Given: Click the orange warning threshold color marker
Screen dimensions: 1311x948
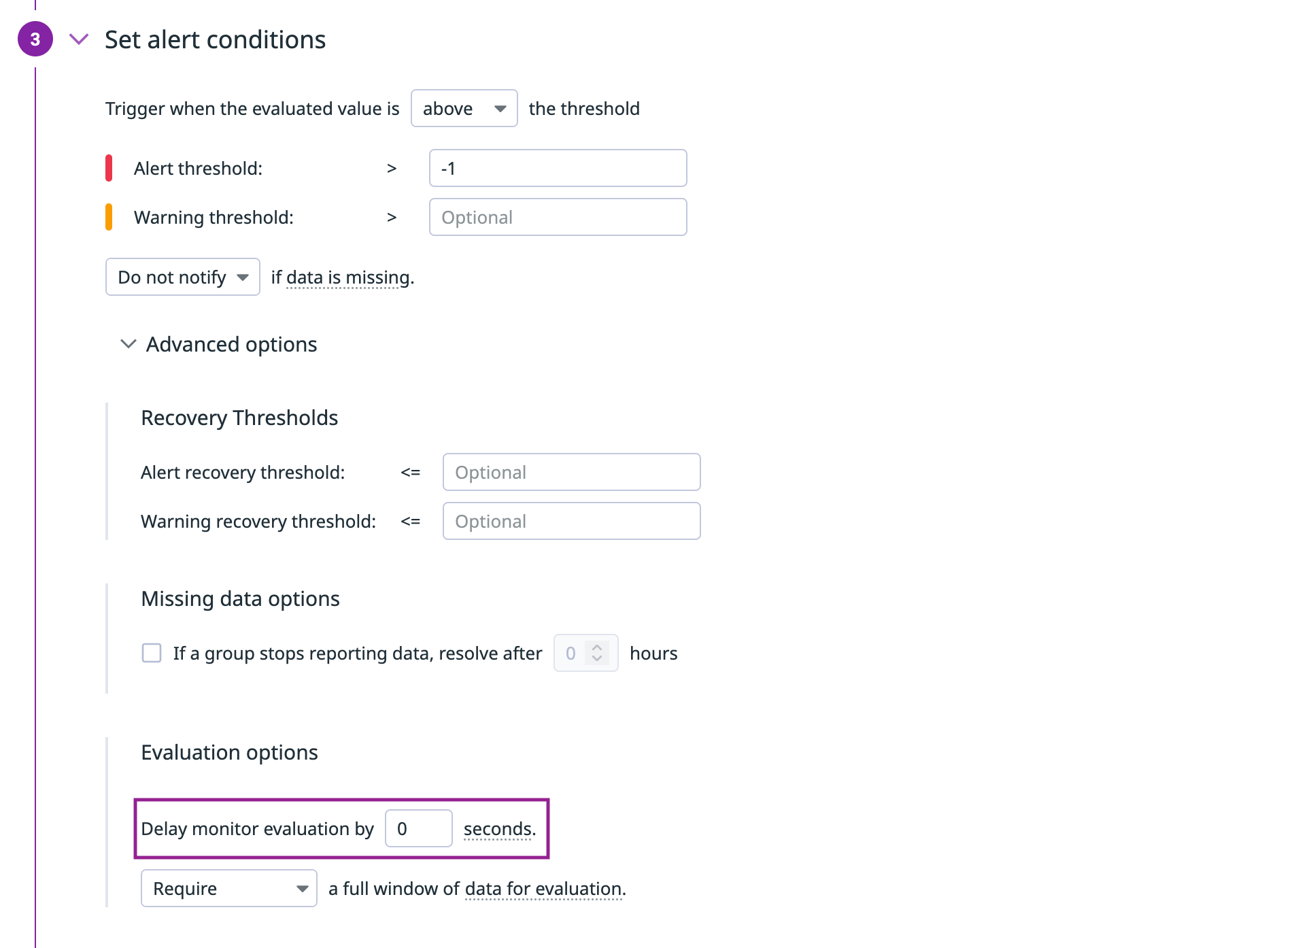Looking at the screenshot, I should coord(109,218).
